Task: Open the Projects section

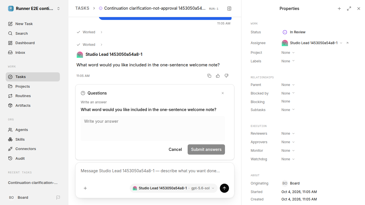Action: click(x=33, y=86)
